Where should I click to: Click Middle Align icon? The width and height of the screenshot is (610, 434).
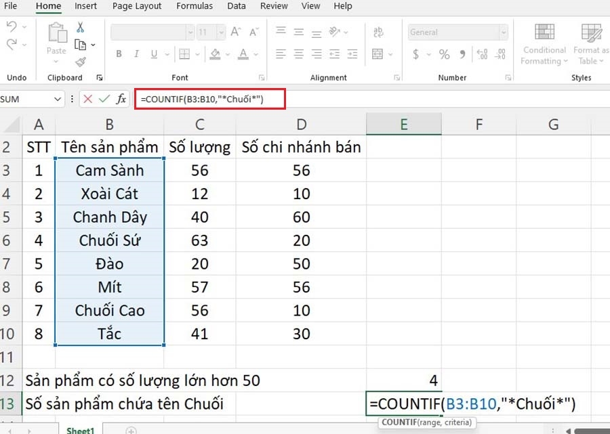click(x=299, y=32)
